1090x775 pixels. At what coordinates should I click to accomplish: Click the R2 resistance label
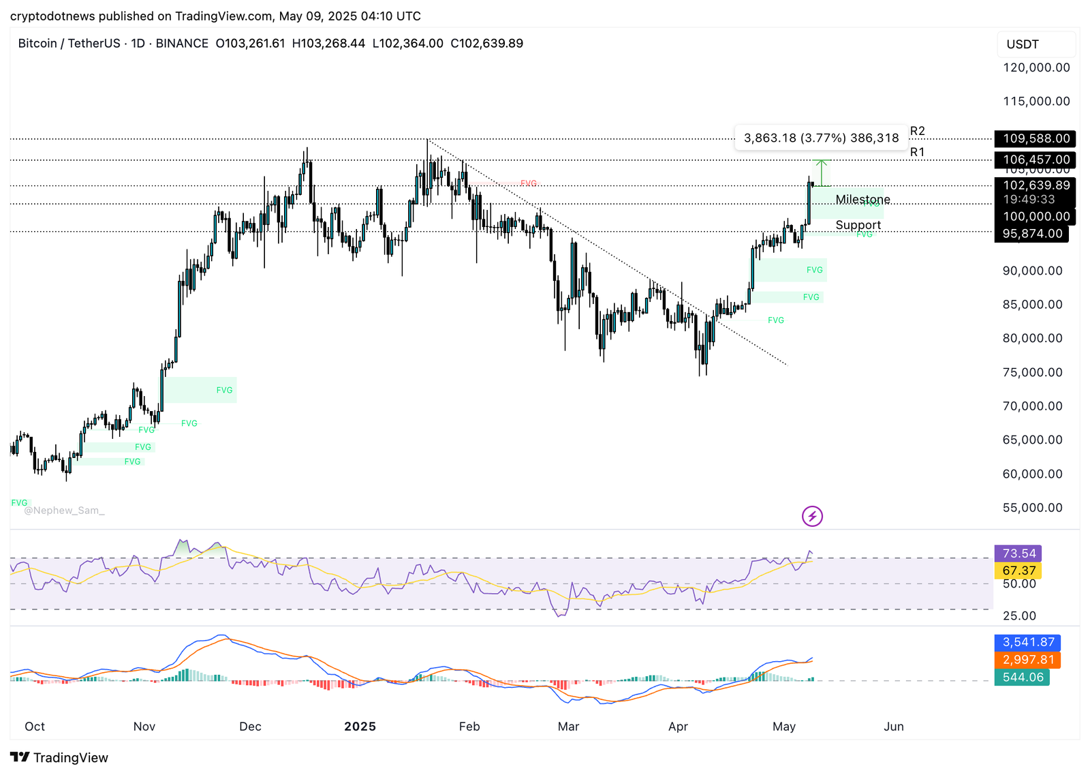click(917, 131)
